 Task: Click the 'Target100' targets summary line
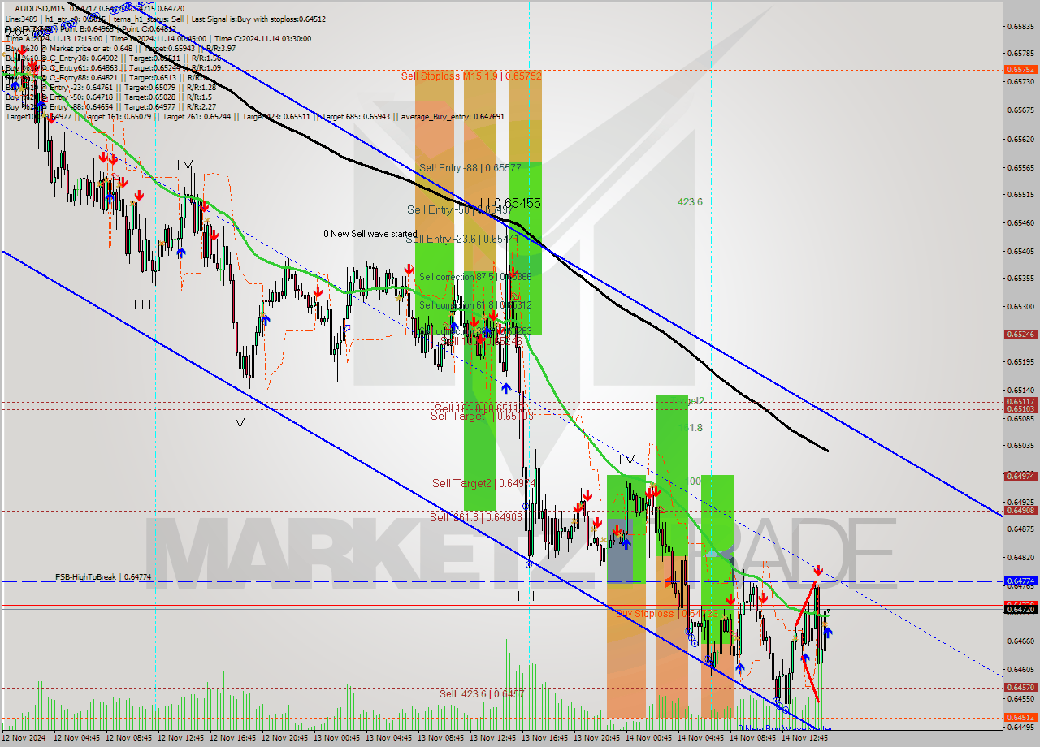255,116
